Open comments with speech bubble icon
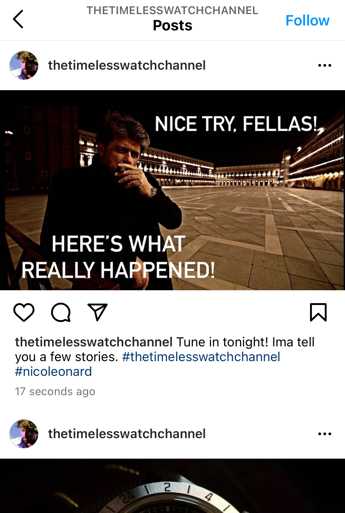The height and width of the screenshot is (513, 345). click(x=61, y=312)
